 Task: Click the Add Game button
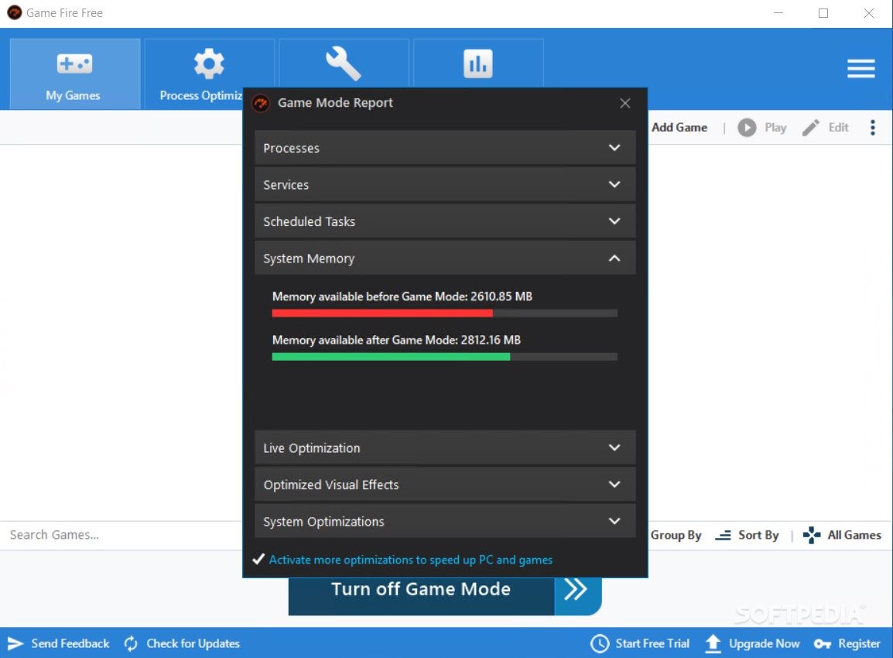679,128
